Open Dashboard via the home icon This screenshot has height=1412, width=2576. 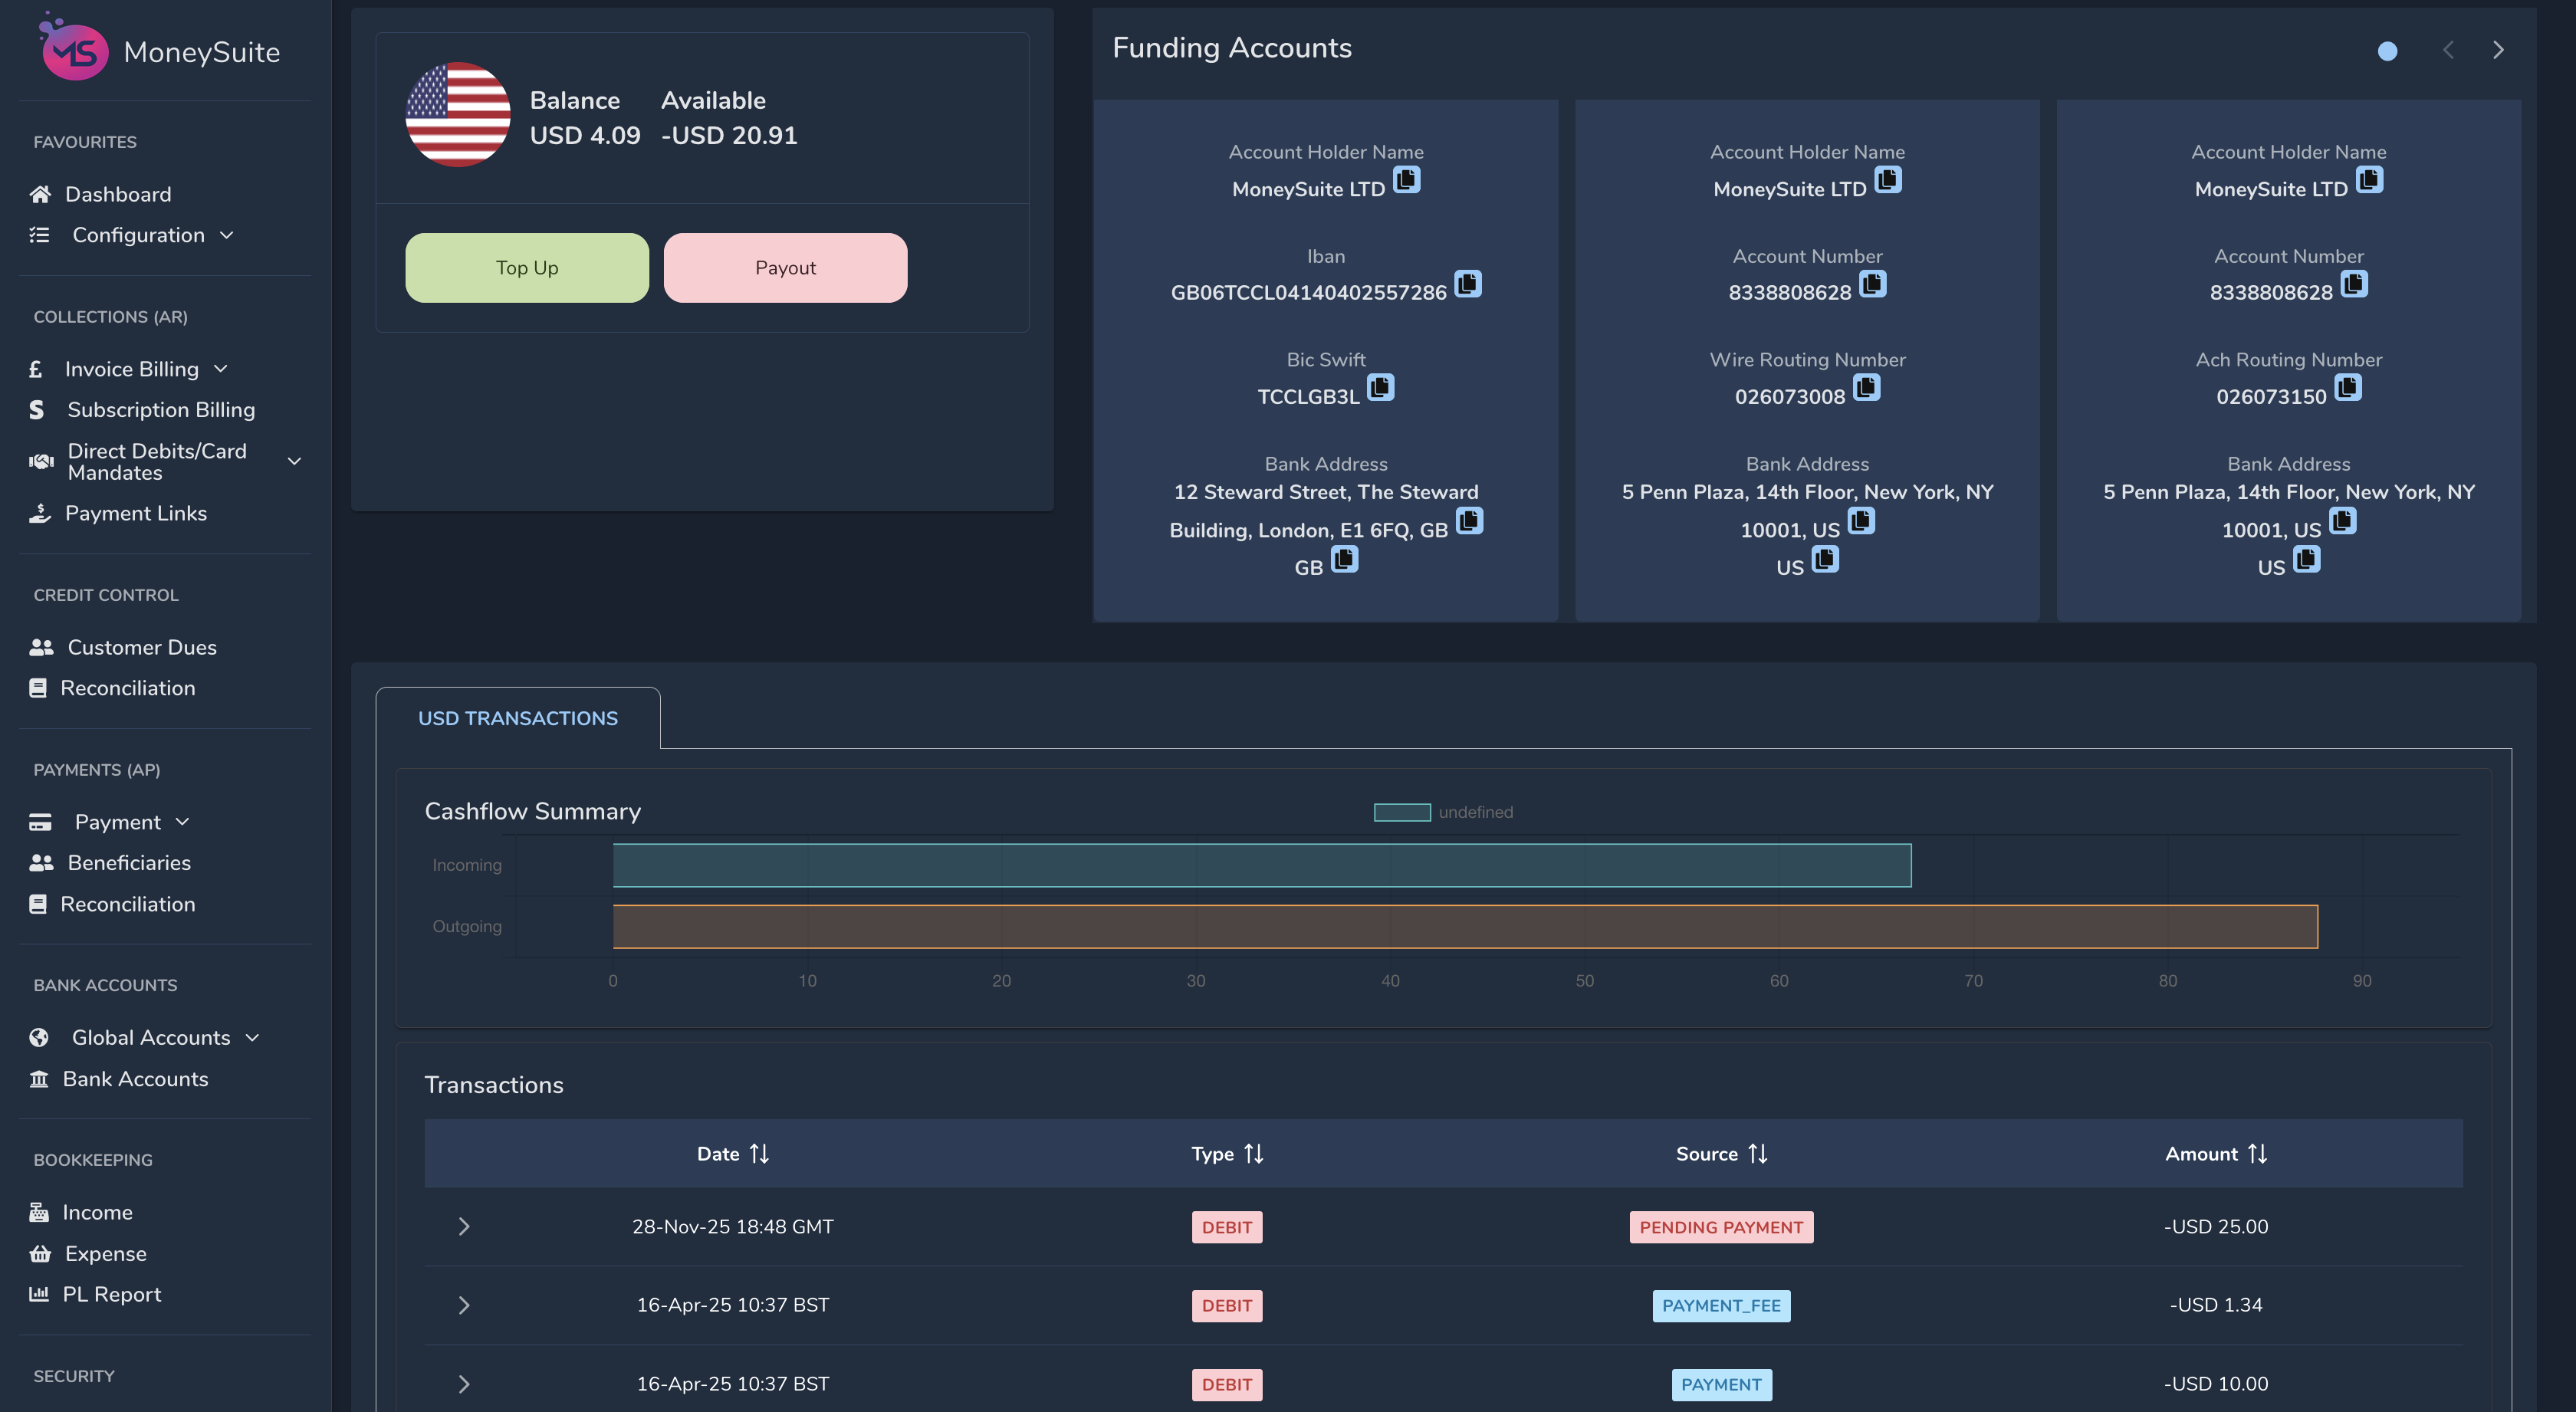click(x=40, y=194)
